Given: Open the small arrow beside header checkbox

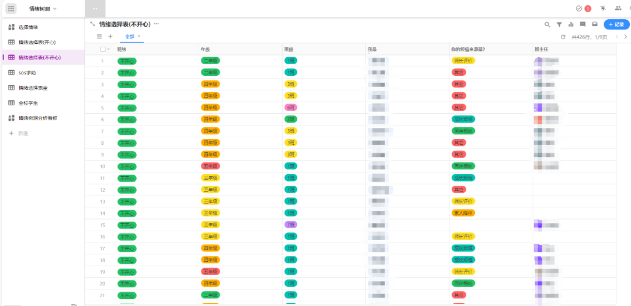Looking at the screenshot, I should pyautogui.click(x=108, y=50).
